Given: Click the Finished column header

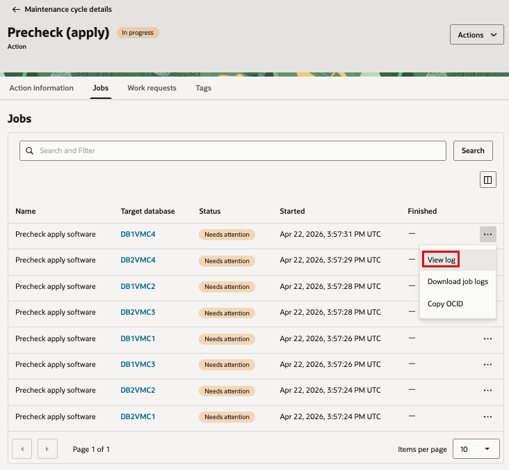Looking at the screenshot, I should click(422, 211).
